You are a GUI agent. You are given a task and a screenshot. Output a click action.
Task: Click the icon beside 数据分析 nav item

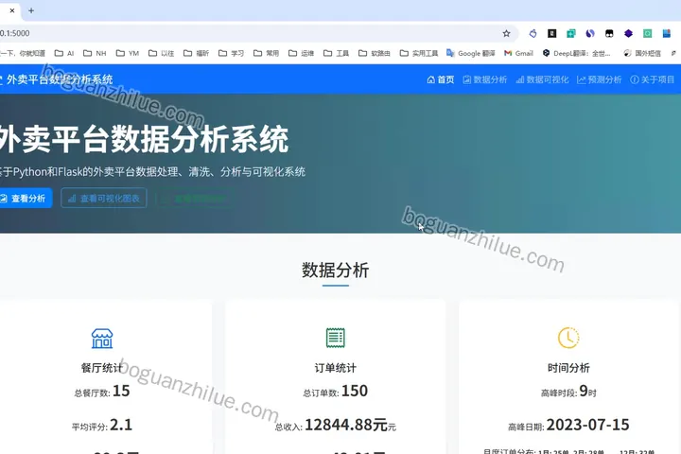click(x=467, y=79)
